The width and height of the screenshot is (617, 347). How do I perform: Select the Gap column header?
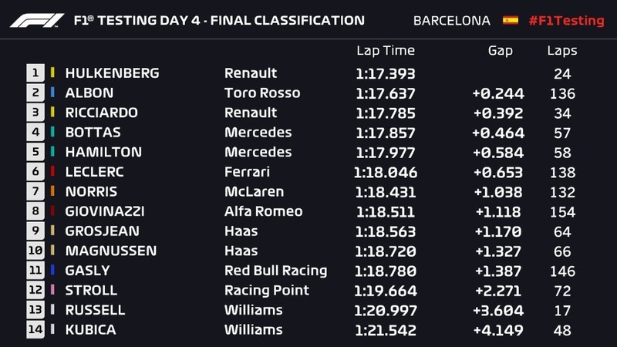point(501,51)
